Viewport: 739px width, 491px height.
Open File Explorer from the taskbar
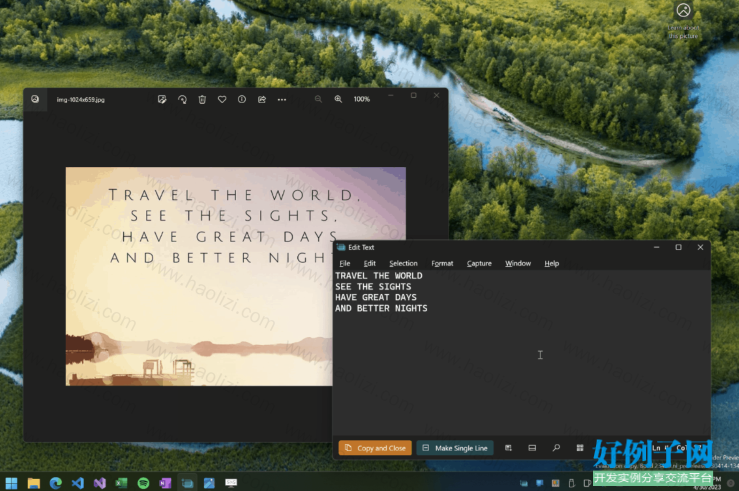tap(33, 483)
